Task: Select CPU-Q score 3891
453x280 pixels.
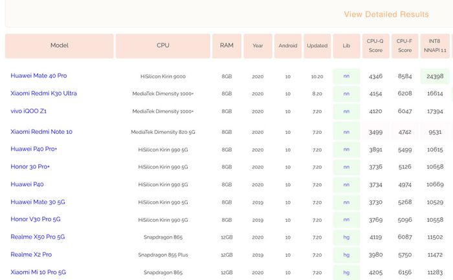Action: click(x=375, y=150)
